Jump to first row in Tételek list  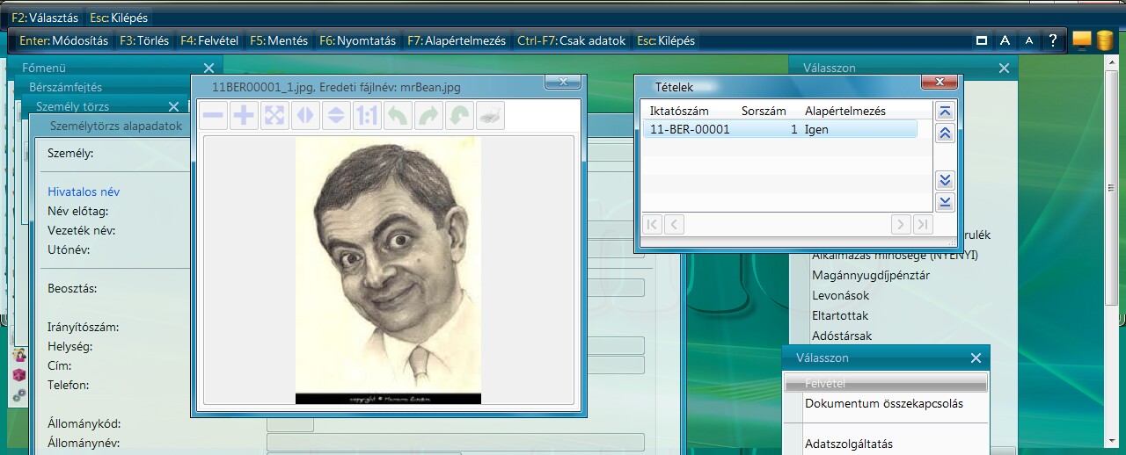click(946, 112)
